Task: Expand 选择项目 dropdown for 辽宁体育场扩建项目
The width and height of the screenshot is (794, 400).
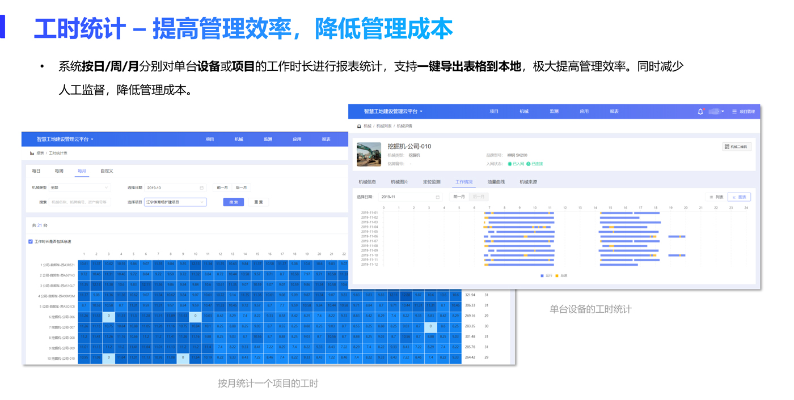Action: coord(175,202)
